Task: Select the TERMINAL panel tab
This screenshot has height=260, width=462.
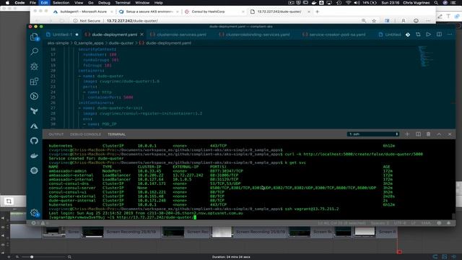Action: [117, 134]
